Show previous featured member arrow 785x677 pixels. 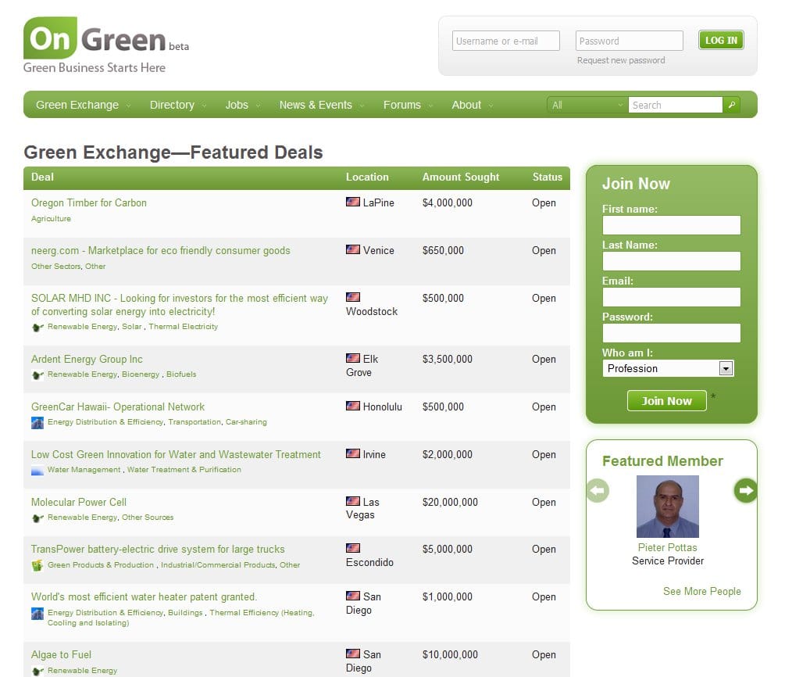coord(598,490)
